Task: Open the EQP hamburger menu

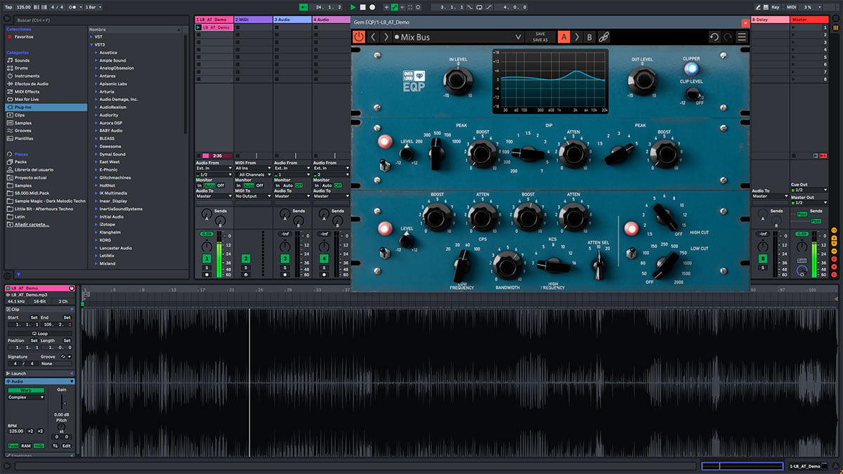Action: 742,37
